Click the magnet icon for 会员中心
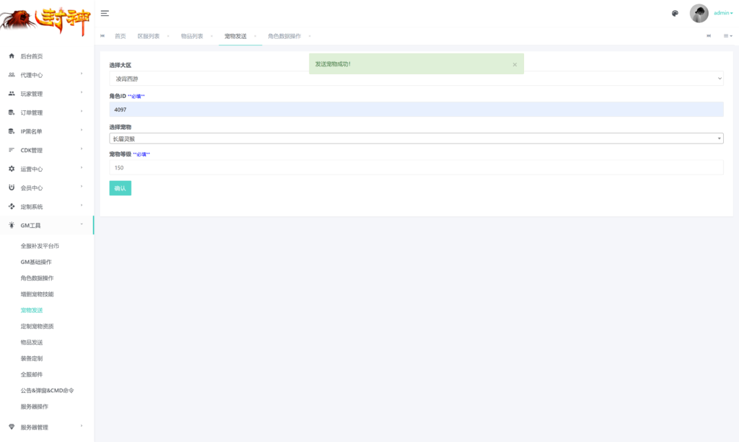 coord(12,187)
